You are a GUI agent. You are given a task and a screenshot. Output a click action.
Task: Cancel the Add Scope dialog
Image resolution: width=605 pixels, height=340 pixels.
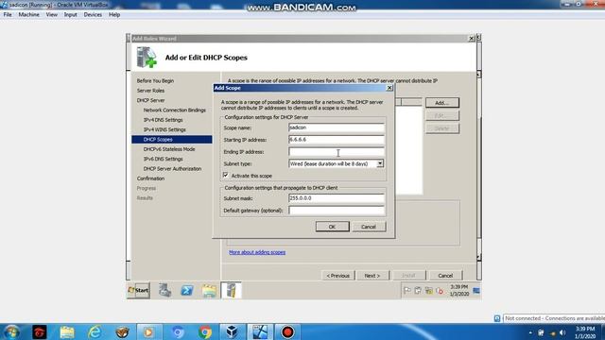pyautogui.click(x=369, y=227)
